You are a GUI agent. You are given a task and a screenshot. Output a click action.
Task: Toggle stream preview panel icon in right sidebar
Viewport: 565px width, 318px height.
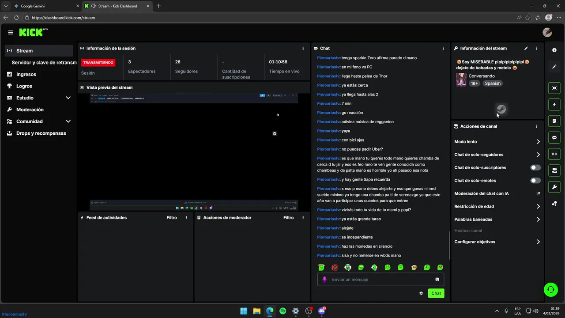[x=554, y=88]
